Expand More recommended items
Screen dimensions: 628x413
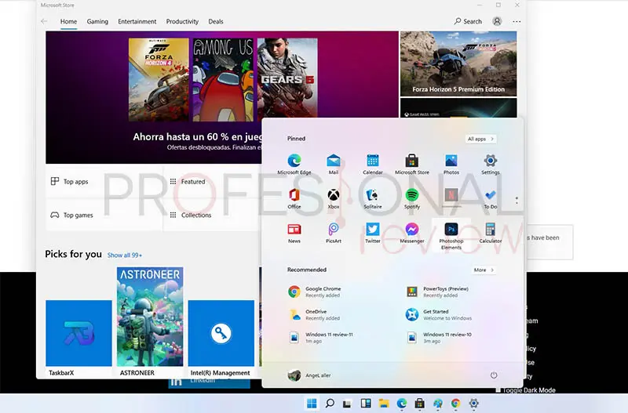point(484,270)
